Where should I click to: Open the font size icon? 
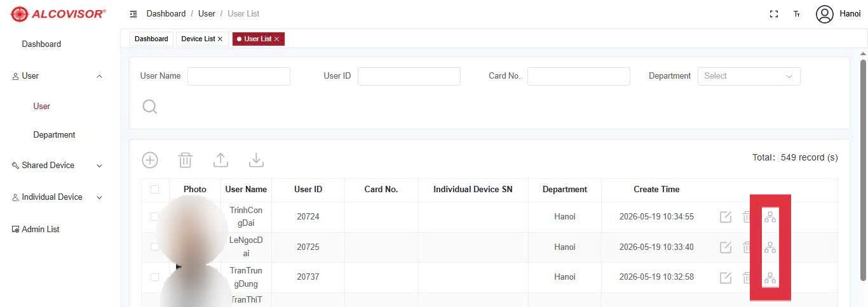[x=797, y=14]
